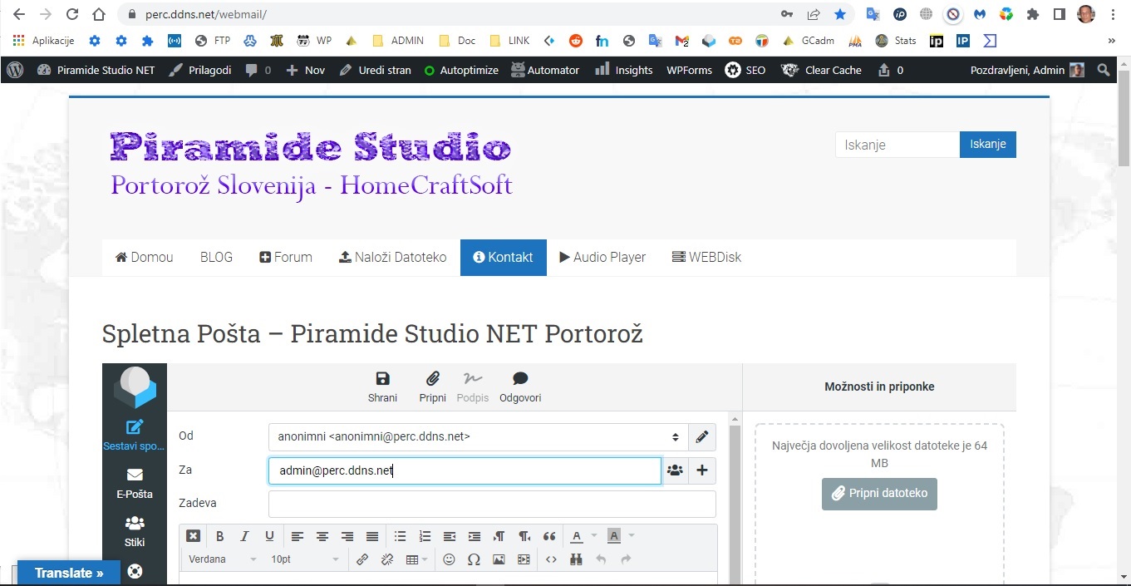Remove the link with the unlink icon
This screenshot has height=586, width=1131.
[x=387, y=559]
